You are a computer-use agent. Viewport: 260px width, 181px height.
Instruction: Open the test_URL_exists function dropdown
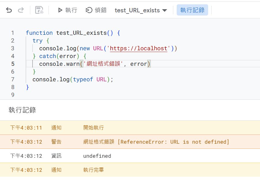point(141,10)
